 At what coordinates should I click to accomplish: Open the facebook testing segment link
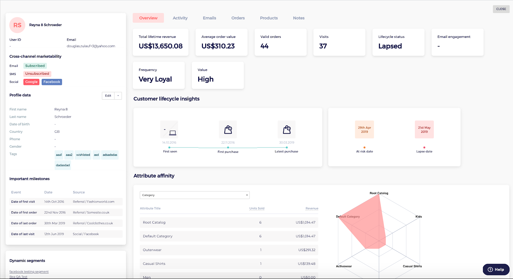coord(29,272)
